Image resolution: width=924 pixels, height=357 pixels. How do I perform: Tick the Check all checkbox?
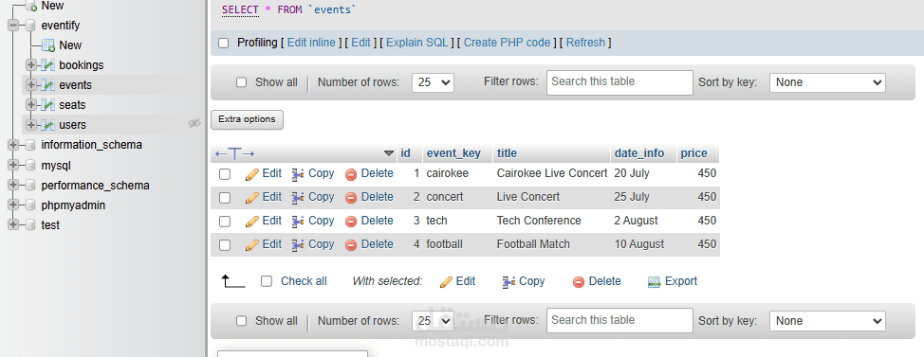pos(267,281)
